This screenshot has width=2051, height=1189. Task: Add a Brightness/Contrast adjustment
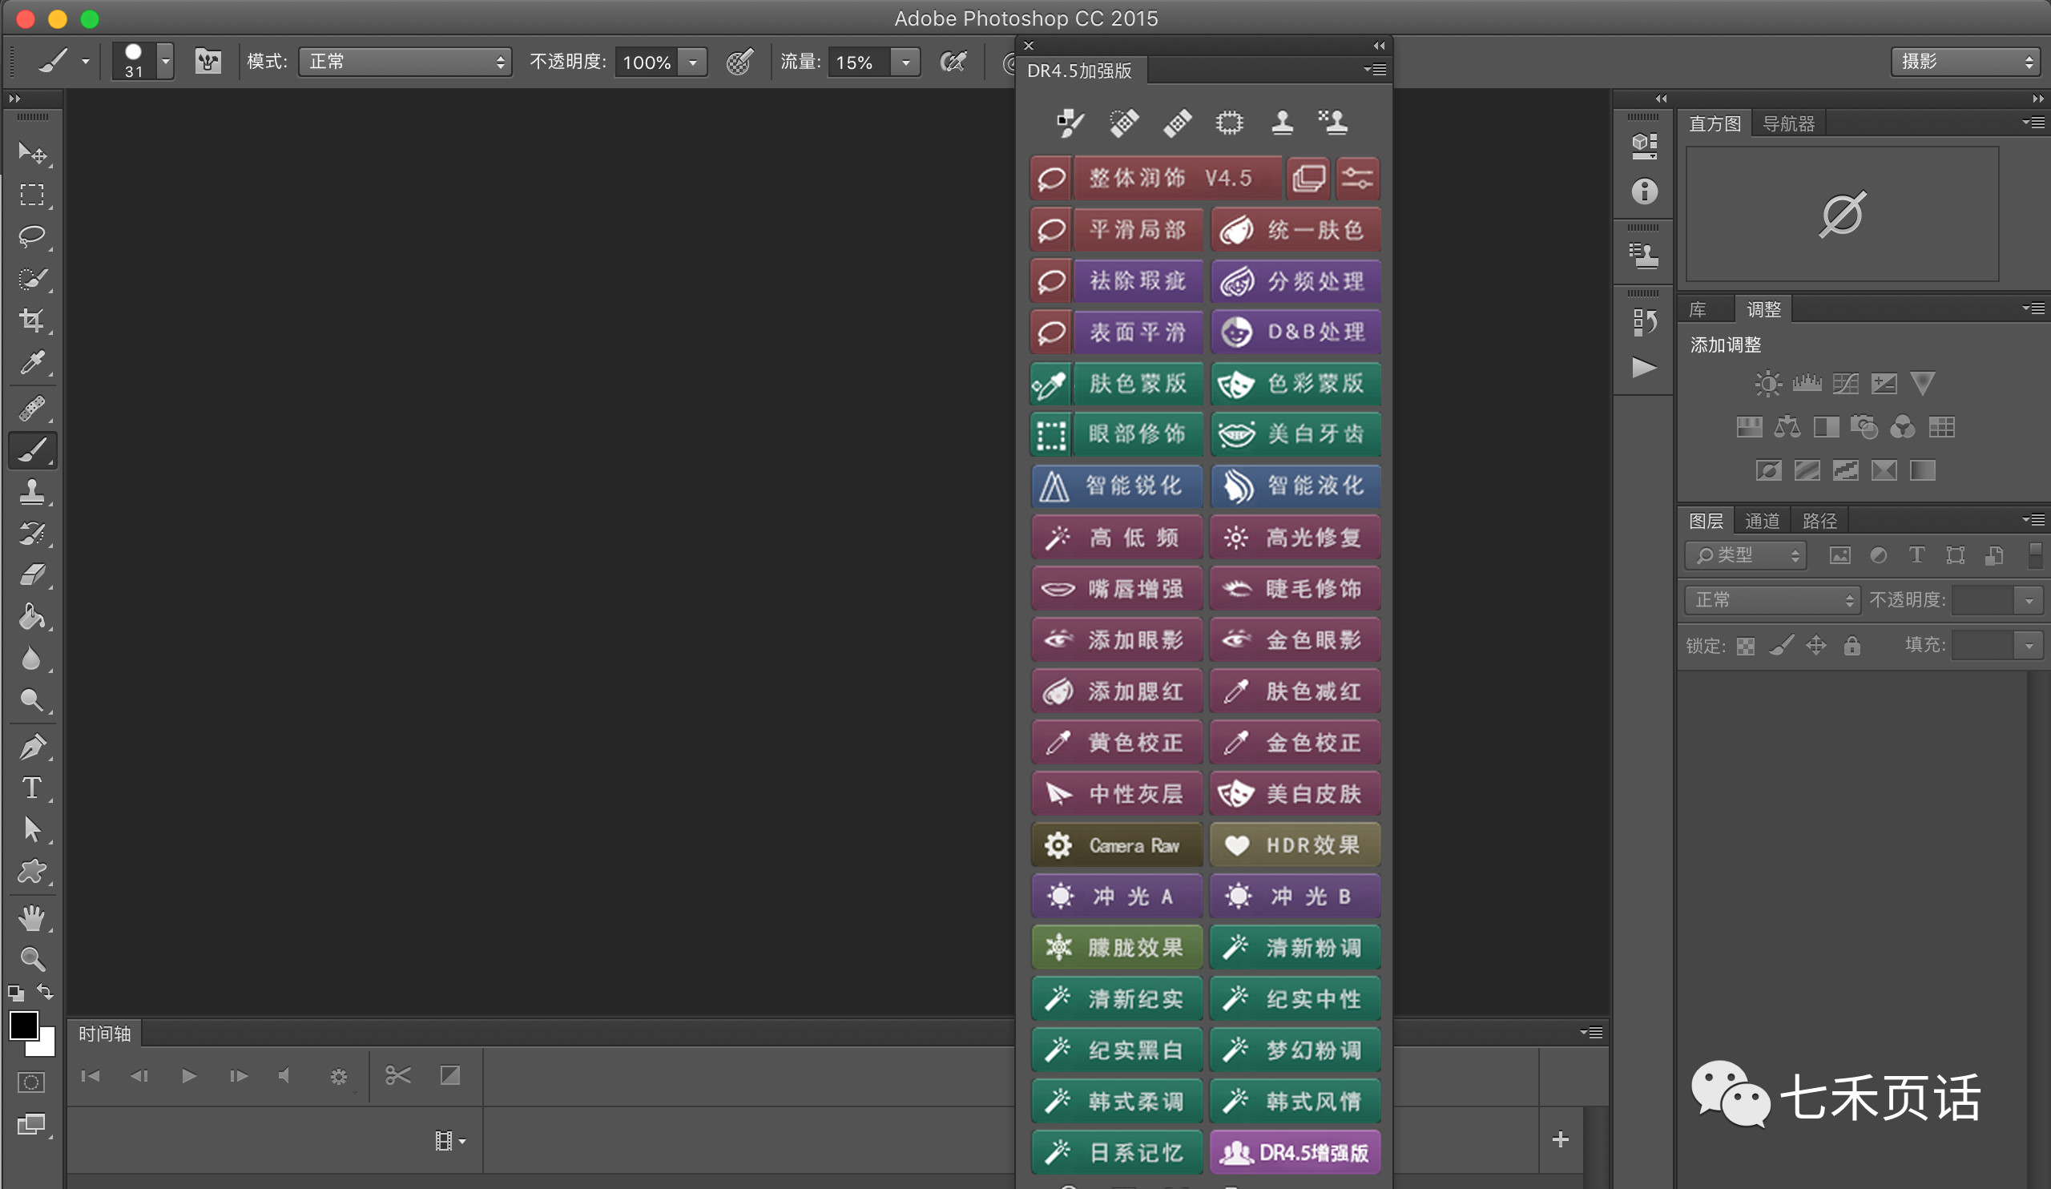[1767, 383]
